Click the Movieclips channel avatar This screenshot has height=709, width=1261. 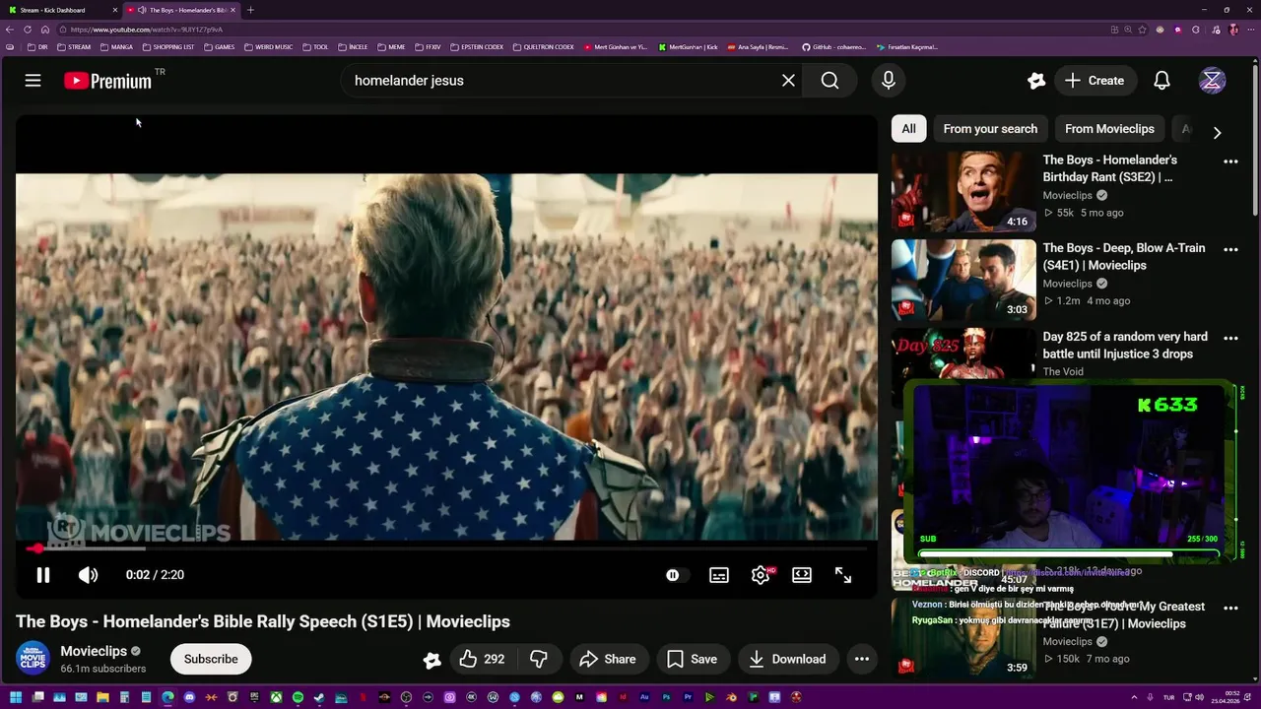pos(33,659)
